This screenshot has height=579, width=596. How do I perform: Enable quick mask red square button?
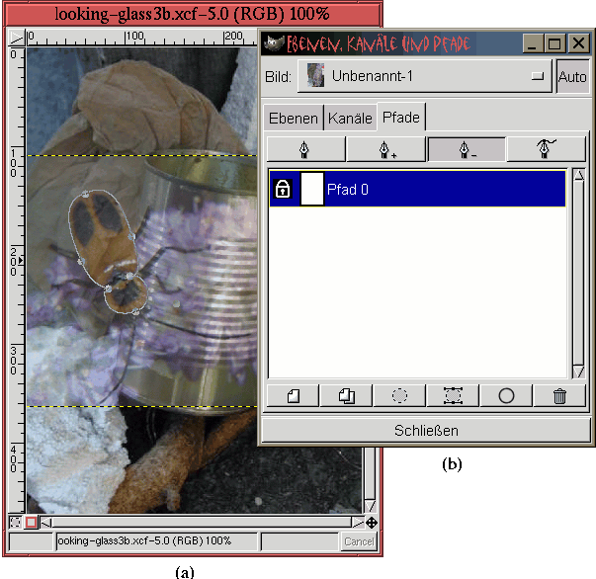tap(31, 522)
